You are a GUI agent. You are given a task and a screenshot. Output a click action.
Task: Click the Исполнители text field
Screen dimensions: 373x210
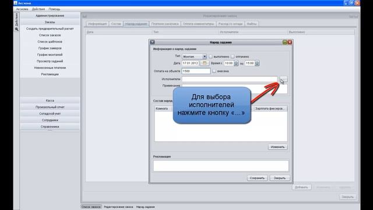pos(230,79)
